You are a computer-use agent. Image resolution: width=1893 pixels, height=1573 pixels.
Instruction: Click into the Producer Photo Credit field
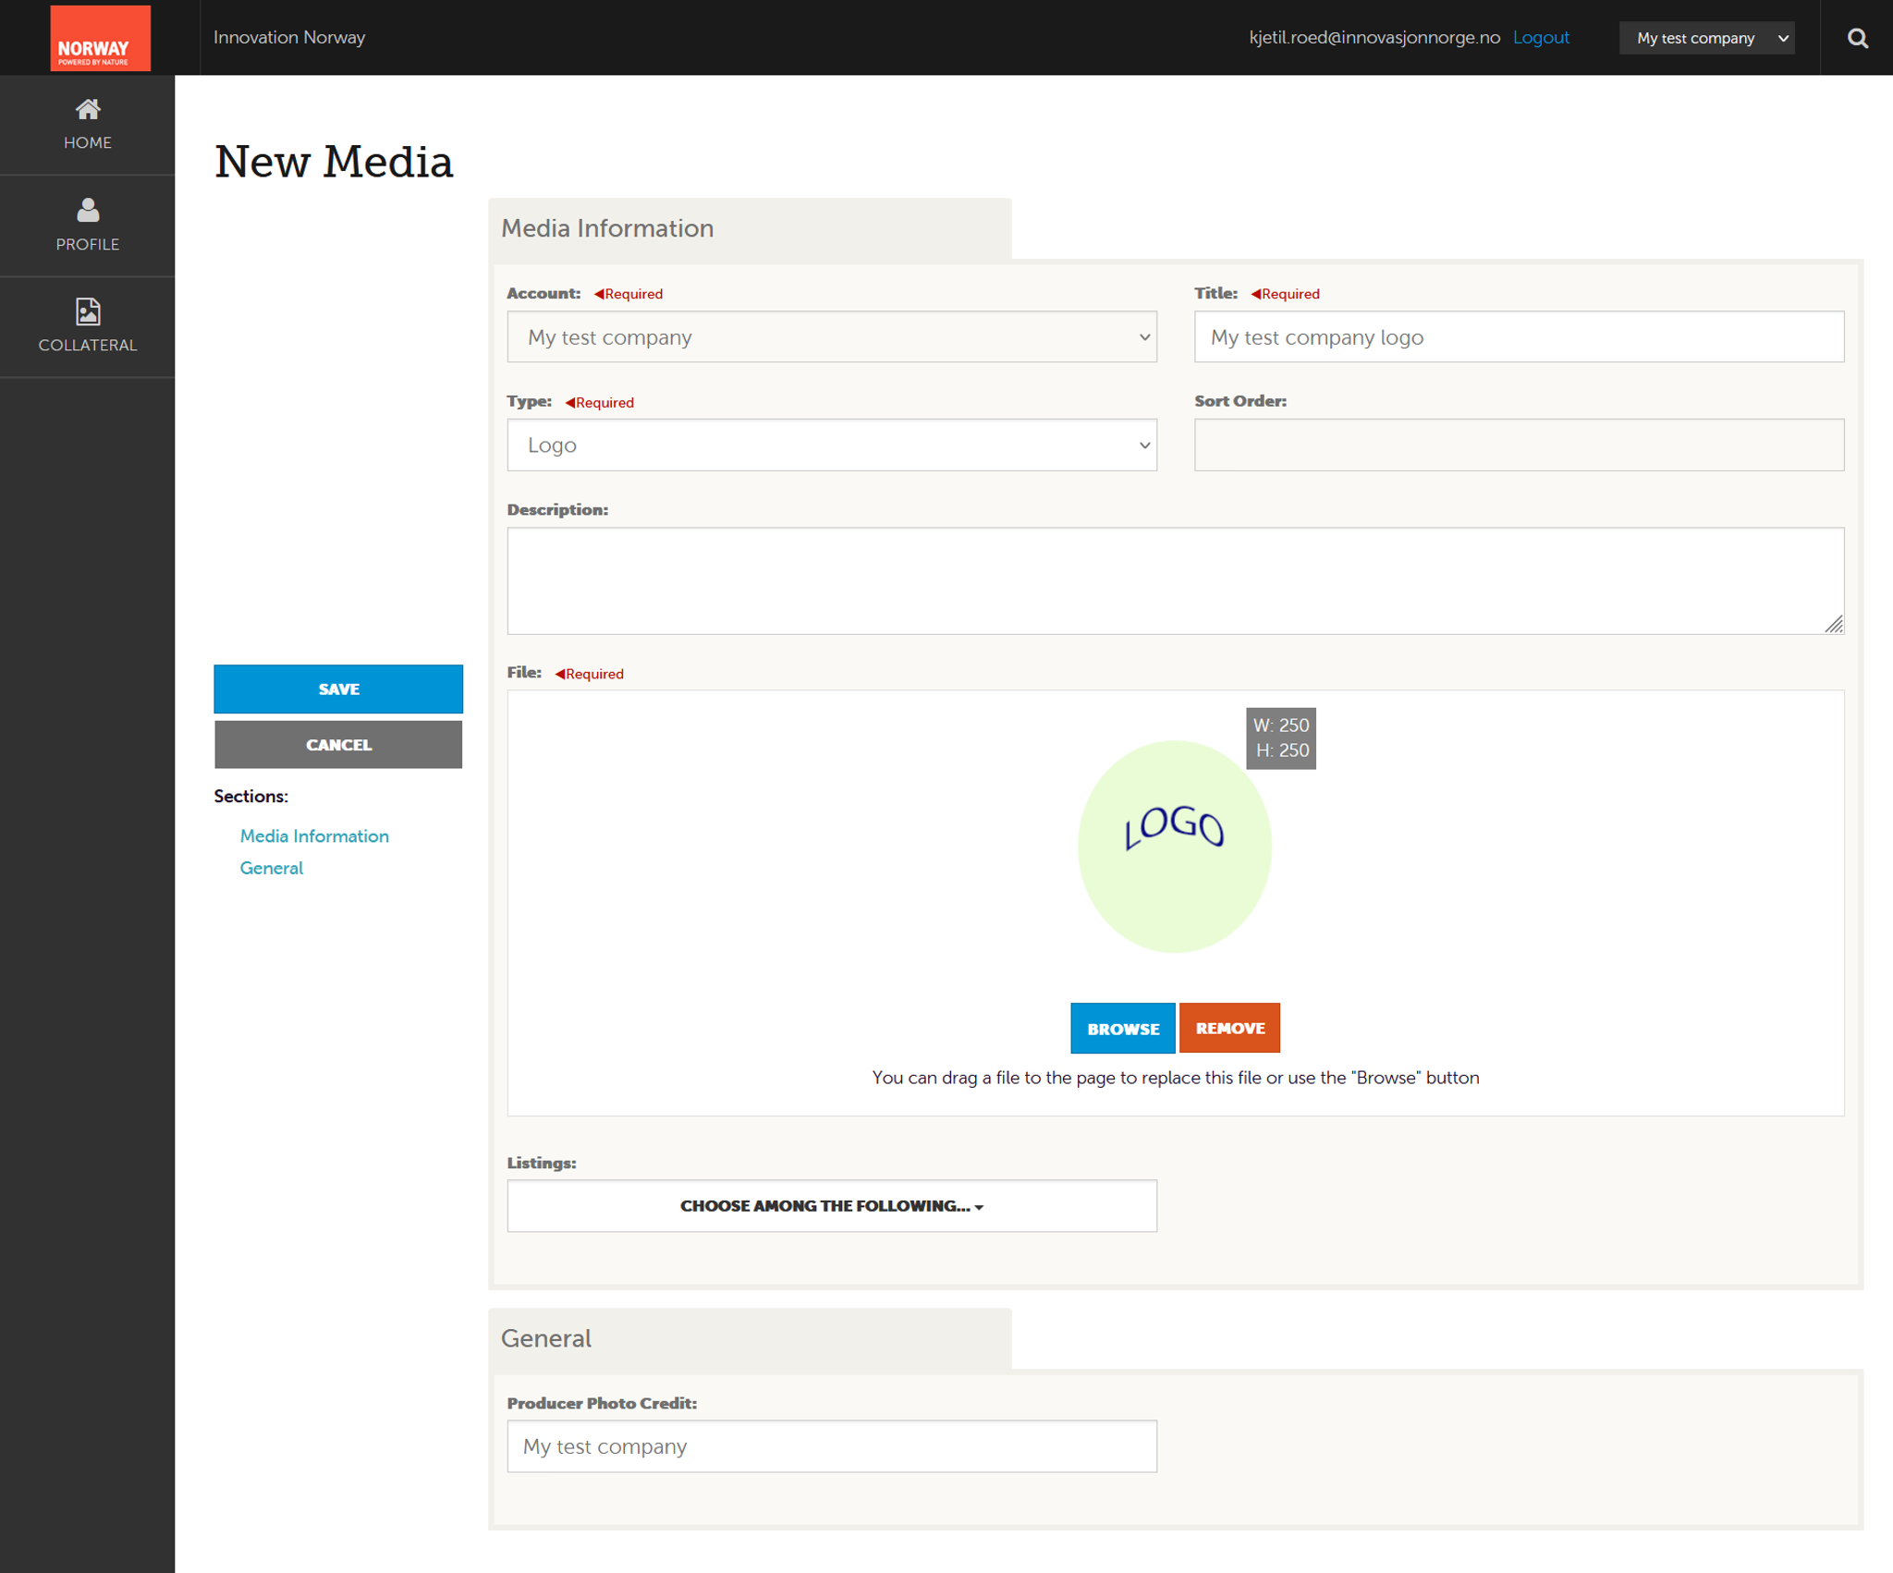click(831, 1446)
